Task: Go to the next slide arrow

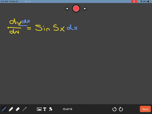Action: point(85,9)
